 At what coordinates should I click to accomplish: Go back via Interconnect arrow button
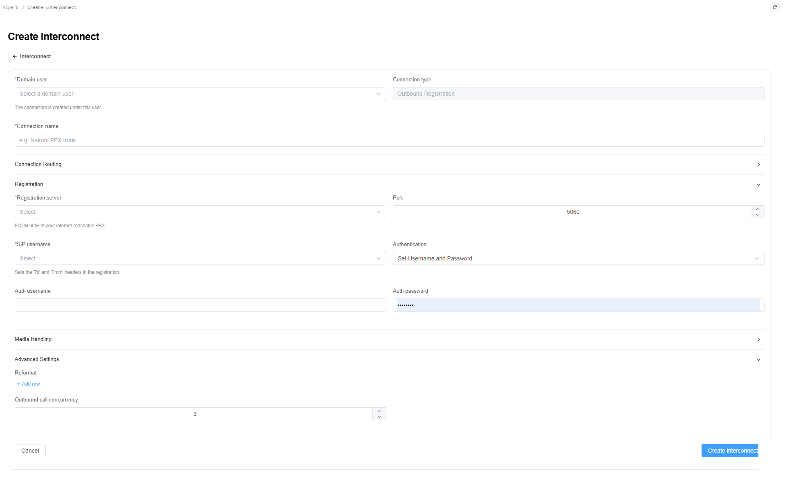[32, 56]
